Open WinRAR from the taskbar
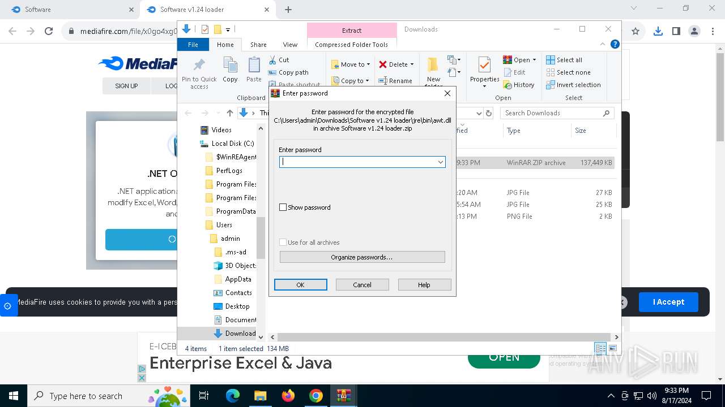The width and height of the screenshot is (725, 407). pyautogui.click(x=343, y=396)
